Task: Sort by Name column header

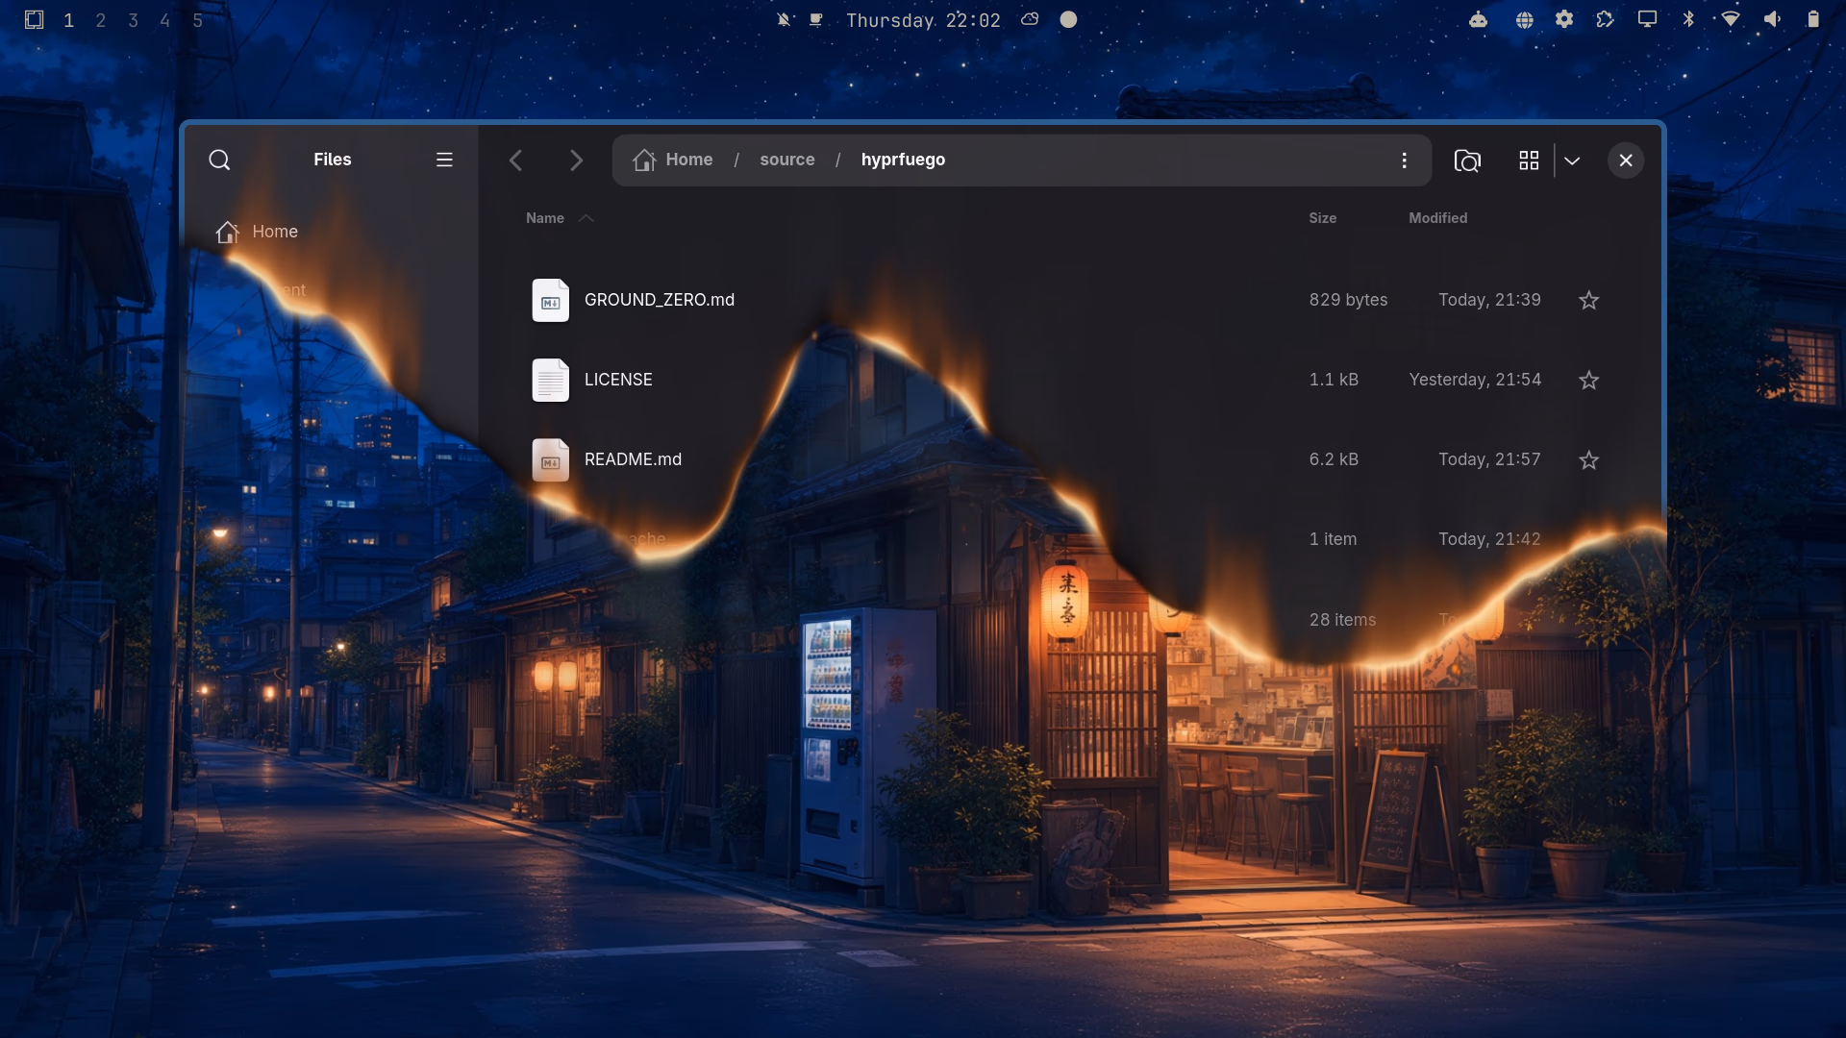Action: click(545, 218)
